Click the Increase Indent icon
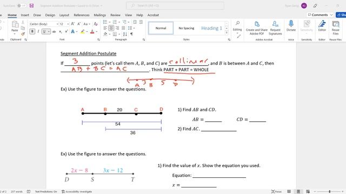The image size is (346, 194). pos(141,22)
